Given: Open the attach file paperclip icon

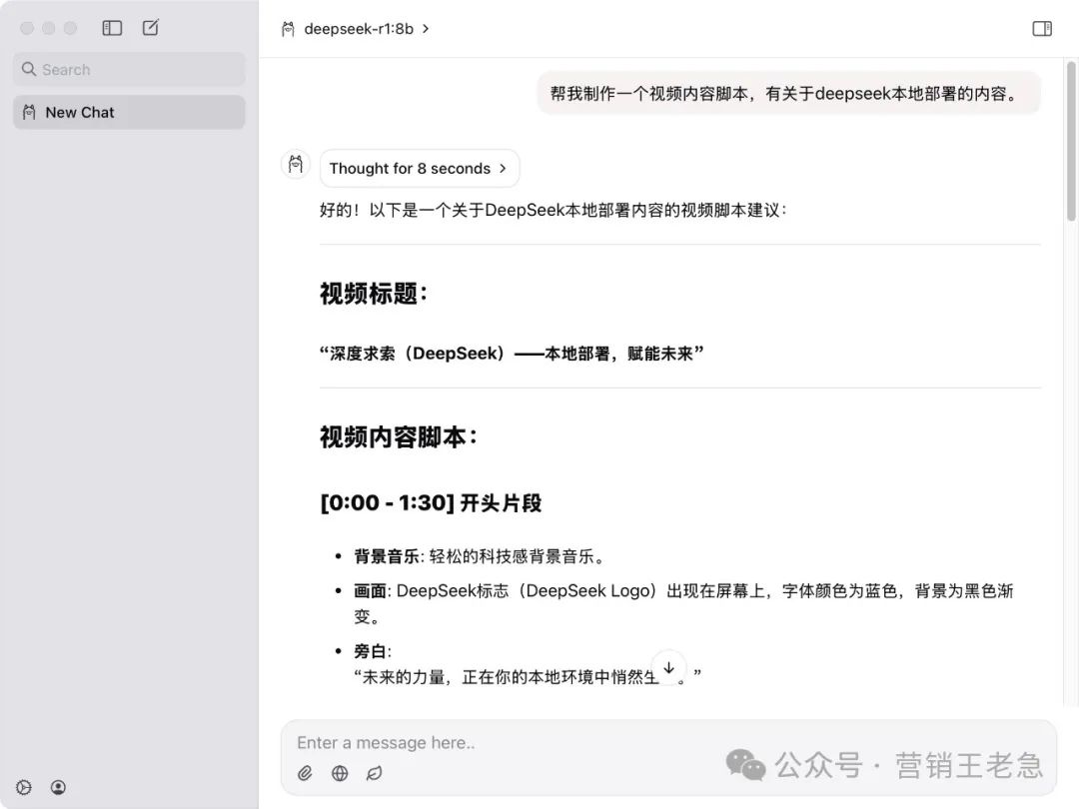Looking at the screenshot, I should 305,773.
